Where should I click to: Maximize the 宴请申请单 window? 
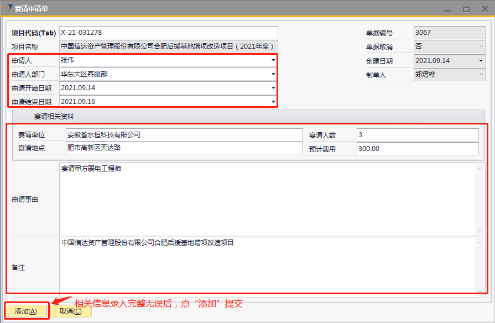tap(466, 9)
